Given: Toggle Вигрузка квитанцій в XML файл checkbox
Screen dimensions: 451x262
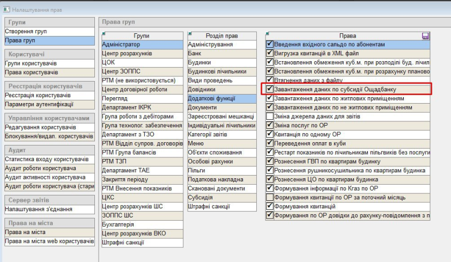Looking at the screenshot, I should point(270,54).
